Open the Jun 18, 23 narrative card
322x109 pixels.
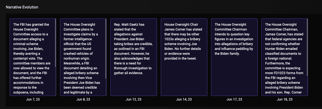(x=285, y=57)
